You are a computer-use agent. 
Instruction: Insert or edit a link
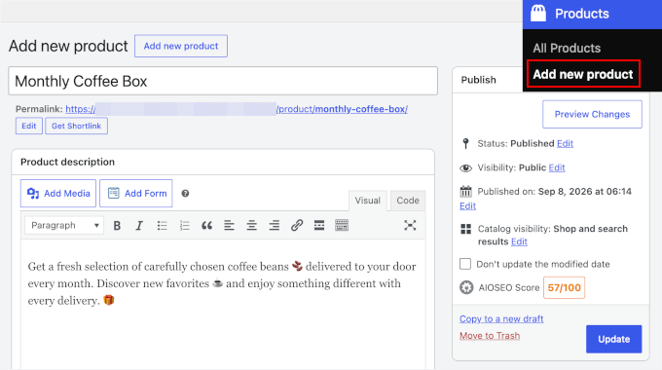[x=297, y=226]
